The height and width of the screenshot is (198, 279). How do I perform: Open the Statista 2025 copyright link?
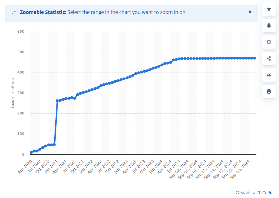[x=251, y=193]
